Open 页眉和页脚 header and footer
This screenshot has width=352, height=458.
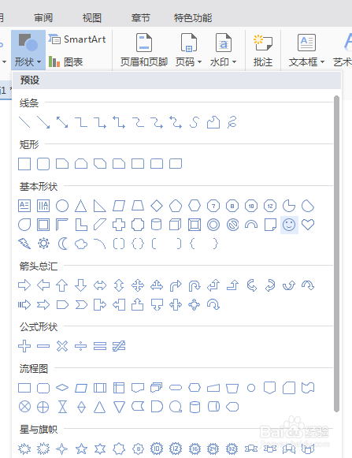144,50
